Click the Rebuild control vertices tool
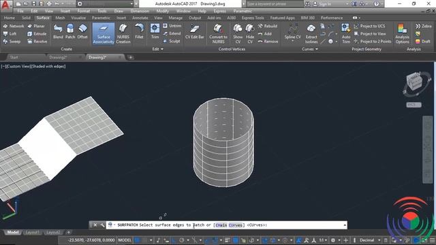Viewport: 436px width, 245px height. tap(268, 26)
